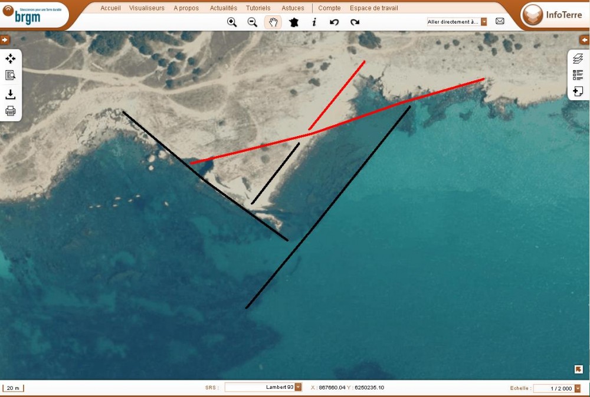The image size is (590, 397).
Task: Select the information query tool
Action: [314, 22]
